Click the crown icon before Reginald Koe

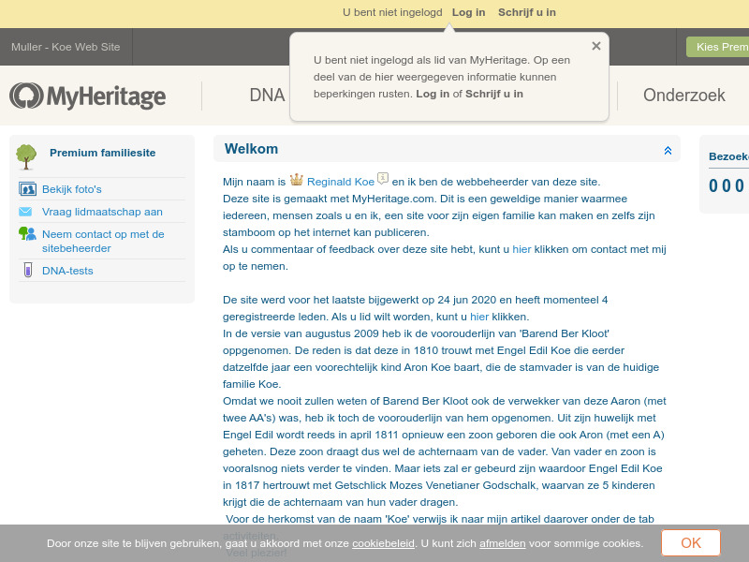click(297, 180)
